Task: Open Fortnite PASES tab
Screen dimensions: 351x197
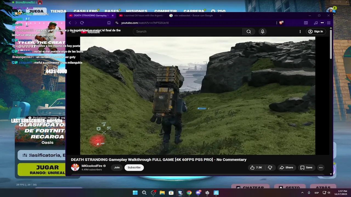Action: coord(112,11)
